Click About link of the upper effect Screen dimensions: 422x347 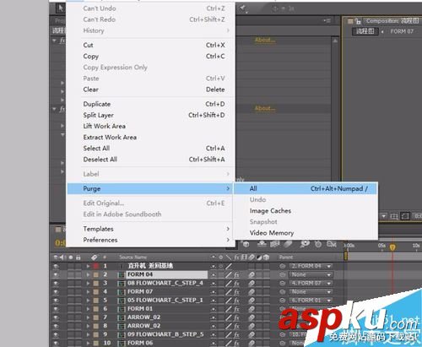coord(265,40)
